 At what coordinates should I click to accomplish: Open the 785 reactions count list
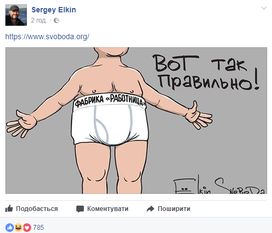38,228
